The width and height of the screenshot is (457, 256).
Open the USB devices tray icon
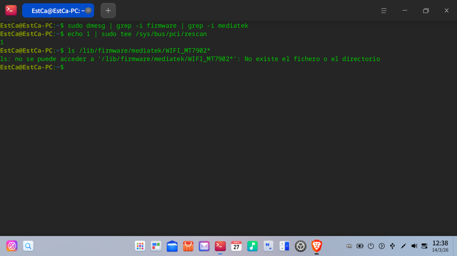coord(392,246)
